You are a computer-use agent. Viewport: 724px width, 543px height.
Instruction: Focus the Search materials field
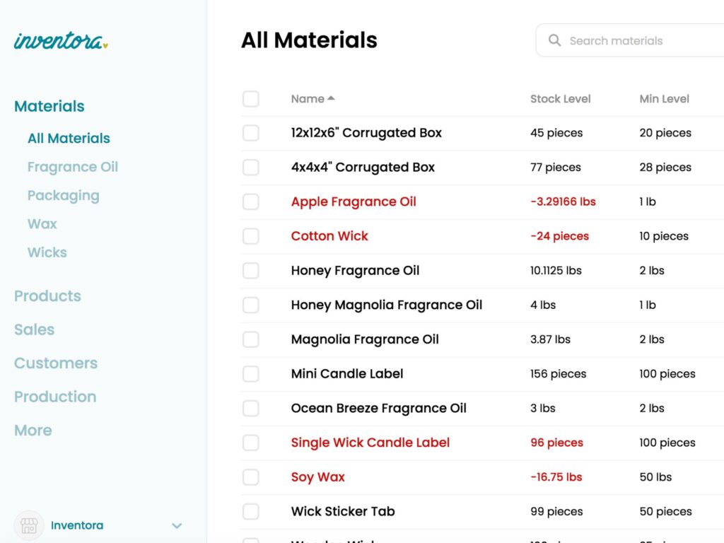click(x=636, y=41)
